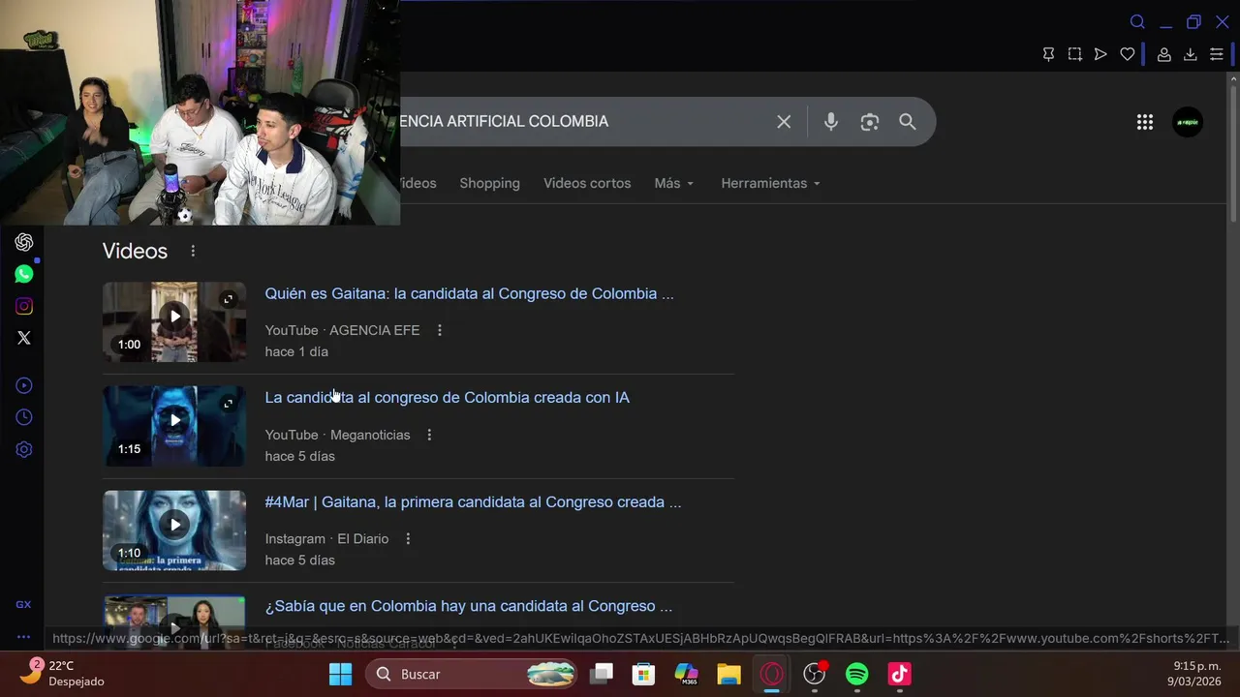Viewport: 1240px width, 697px height.
Task: Open GX Corner in sidebar
Action: [x=23, y=604]
